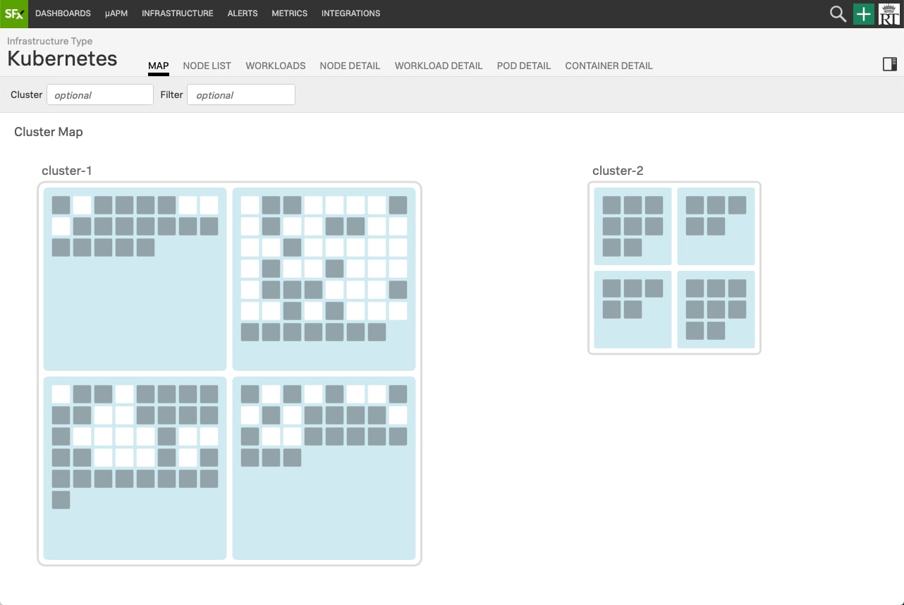Open the INFRASTRUCTURE menu

177,13
